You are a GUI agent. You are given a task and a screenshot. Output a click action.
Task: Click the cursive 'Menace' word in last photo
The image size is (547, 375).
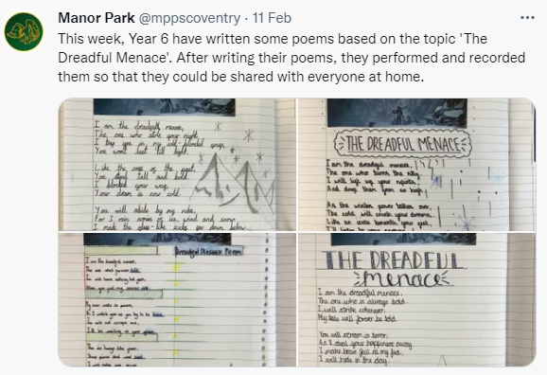(402, 279)
